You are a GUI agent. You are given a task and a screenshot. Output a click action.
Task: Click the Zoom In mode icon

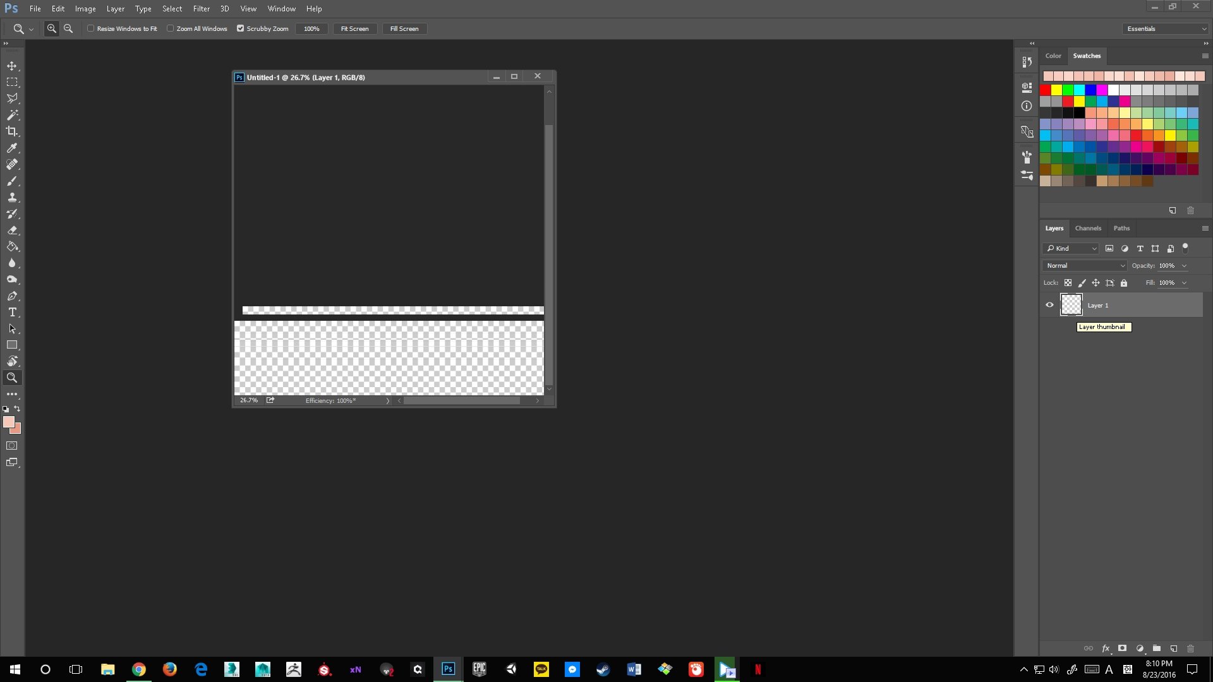tap(52, 28)
